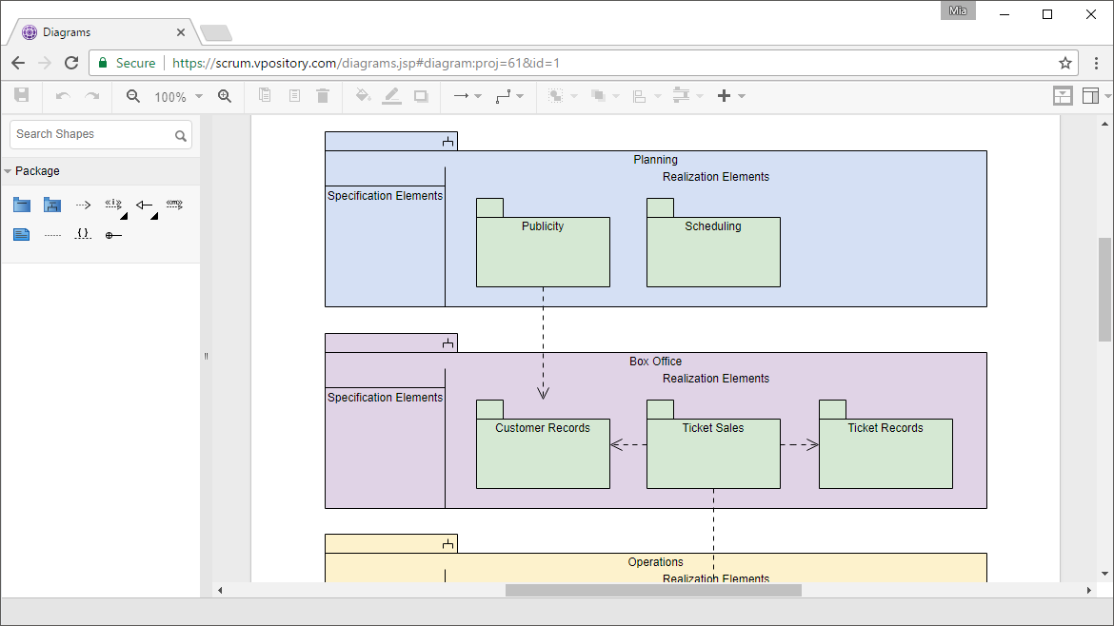Click Planning's Specification Elements label
This screenshot has width=1114, height=626.
(385, 196)
